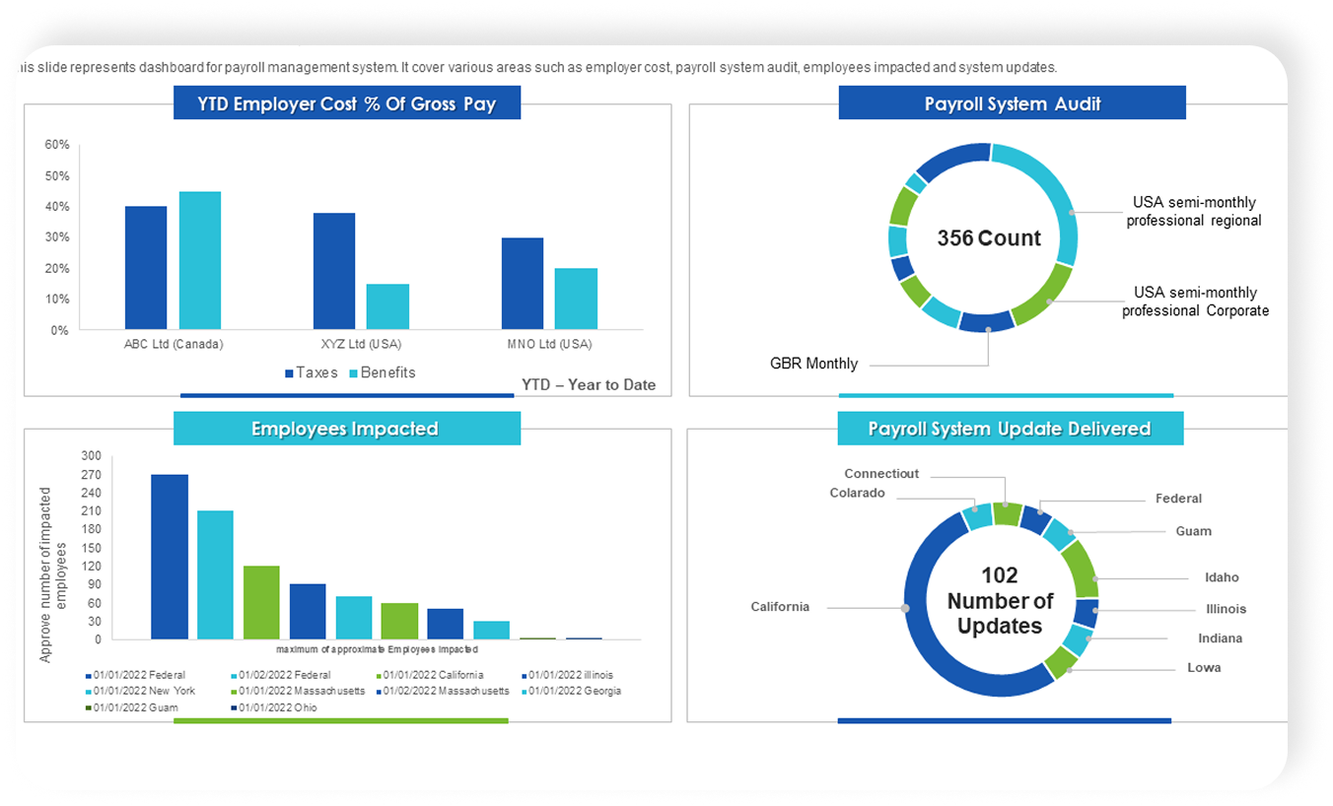Select the Guam label on updates chart

point(1193,531)
